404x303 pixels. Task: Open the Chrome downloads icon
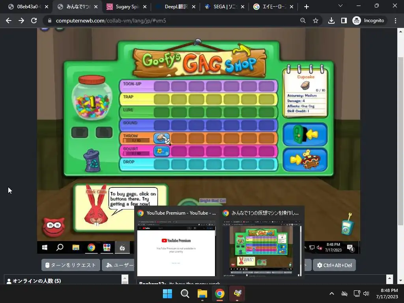331,21
